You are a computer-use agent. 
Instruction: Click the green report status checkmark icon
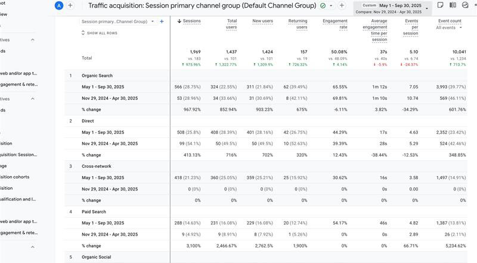click(x=323, y=5)
